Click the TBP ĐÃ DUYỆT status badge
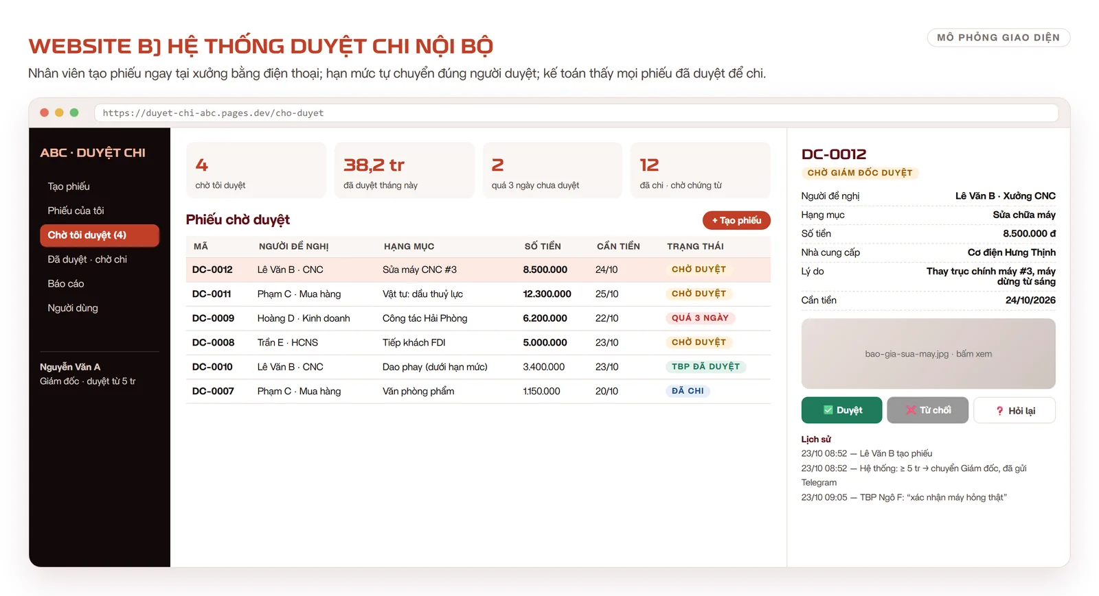1099x596 pixels. (x=705, y=367)
